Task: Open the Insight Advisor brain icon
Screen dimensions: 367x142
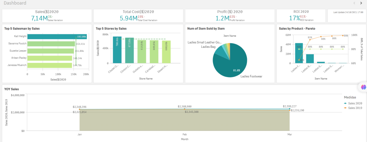Action: pos(363,87)
